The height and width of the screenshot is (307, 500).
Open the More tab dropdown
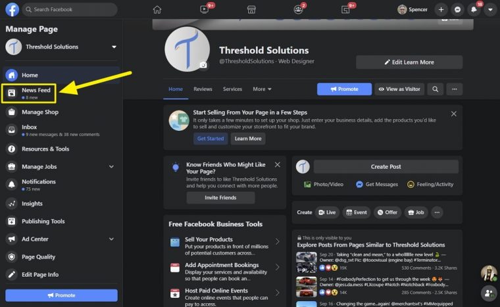[262, 89]
